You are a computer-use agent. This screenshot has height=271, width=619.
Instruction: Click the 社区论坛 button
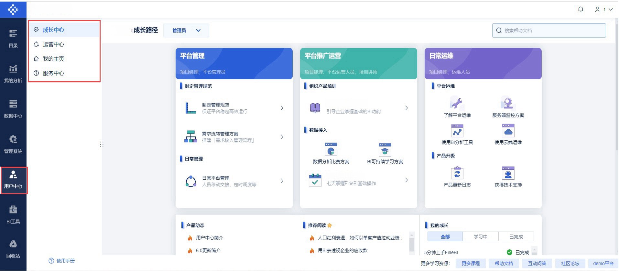[x=570, y=263]
